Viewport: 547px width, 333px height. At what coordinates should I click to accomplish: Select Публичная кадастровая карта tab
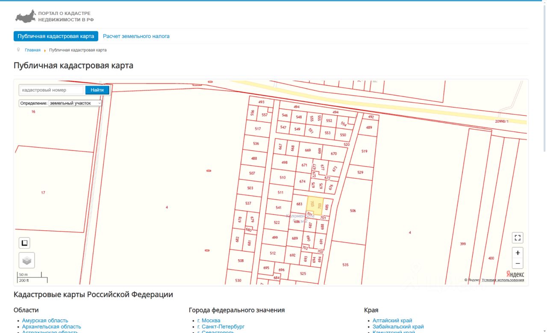pos(56,36)
